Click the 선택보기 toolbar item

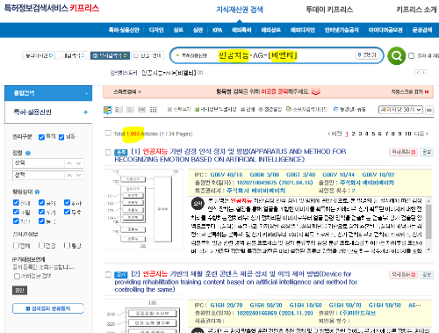[179, 109]
